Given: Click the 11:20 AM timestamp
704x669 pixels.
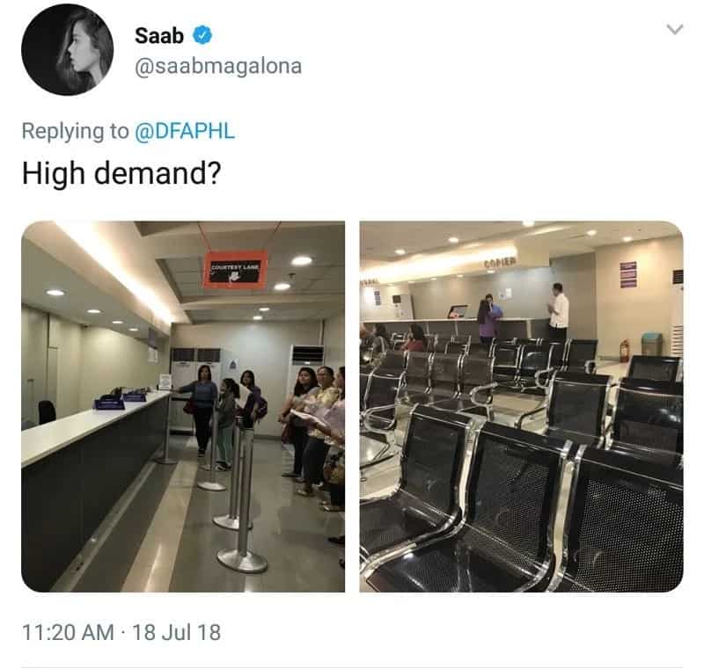Looking at the screenshot, I should point(68,633).
